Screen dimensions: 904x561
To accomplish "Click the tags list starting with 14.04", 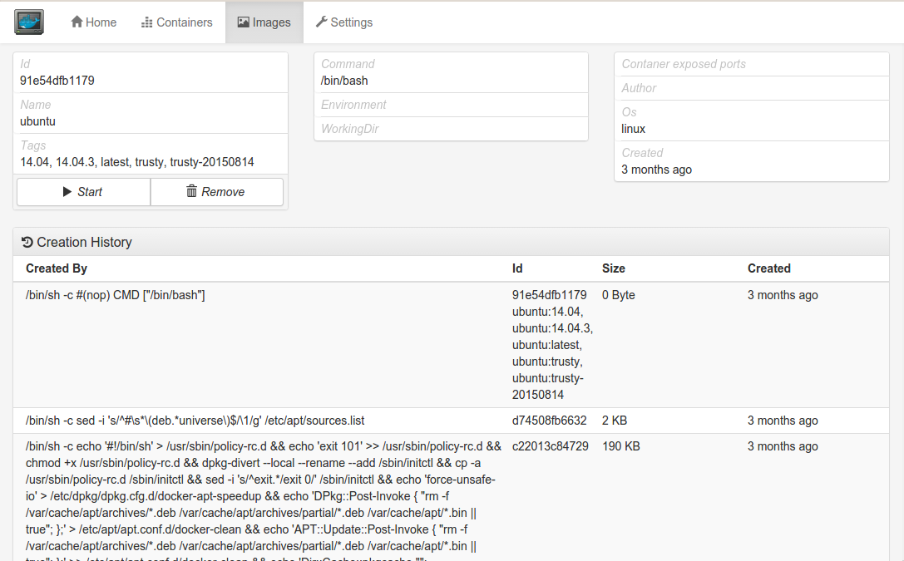I will (136, 162).
